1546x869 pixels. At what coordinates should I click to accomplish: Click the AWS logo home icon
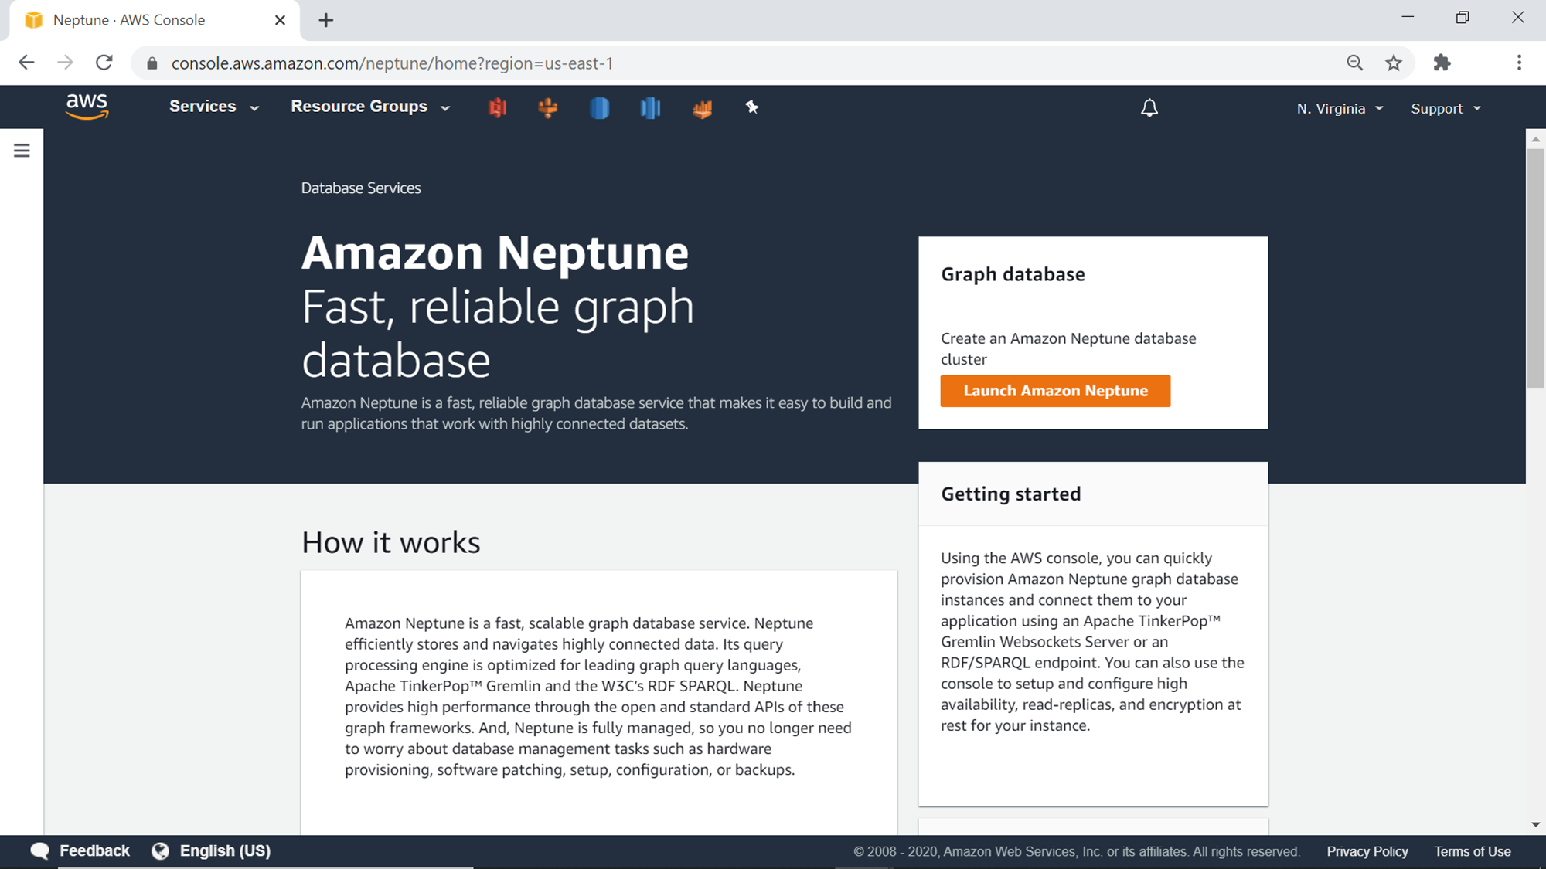[85, 106]
